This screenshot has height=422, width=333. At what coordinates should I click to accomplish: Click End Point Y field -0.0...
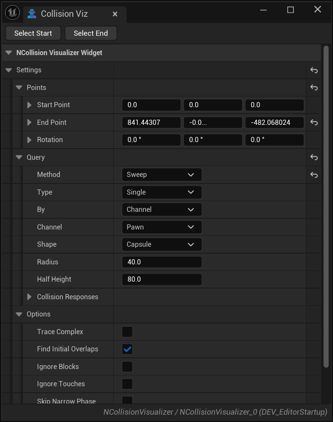coord(213,122)
